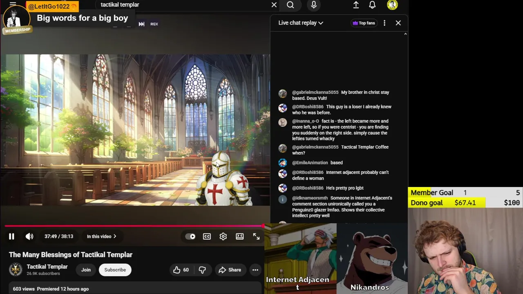The width and height of the screenshot is (523, 294).
Task: Share the video
Action: point(230,270)
